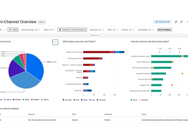Open the Emotion filter menu
This screenshot has width=188, height=134.
128,30
